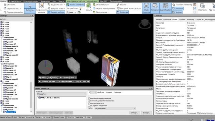Open Каталог ресурсов bottom tab
The image size is (215, 121).
click(x=43, y=117)
